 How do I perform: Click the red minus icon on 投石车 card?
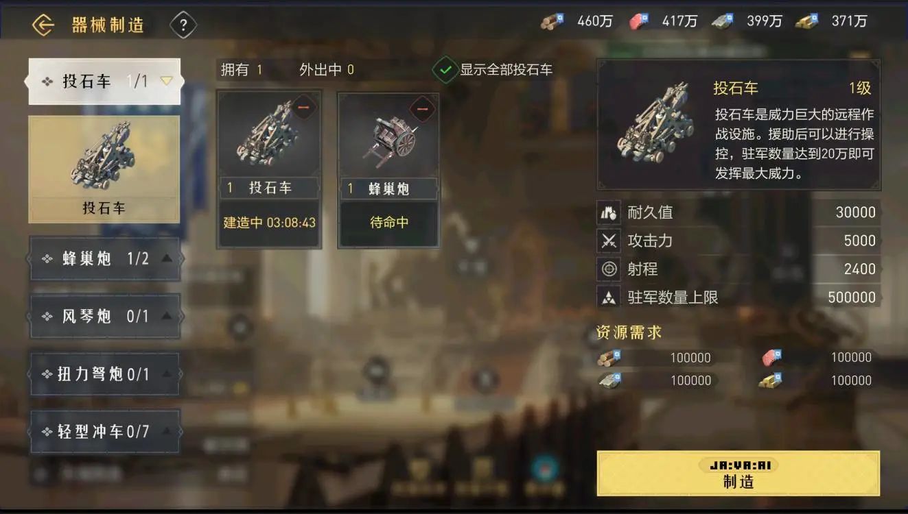(x=304, y=109)
